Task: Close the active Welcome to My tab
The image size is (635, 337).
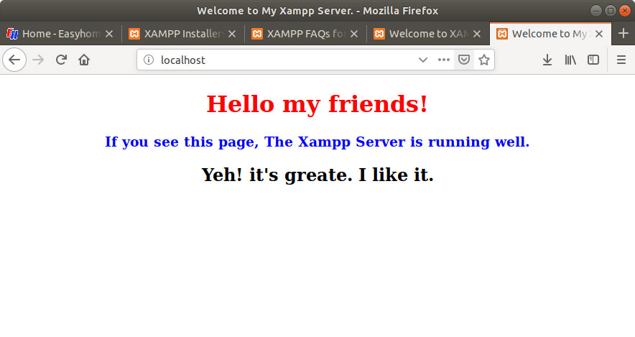Action: pyautogui.click(x=599, y=34)
